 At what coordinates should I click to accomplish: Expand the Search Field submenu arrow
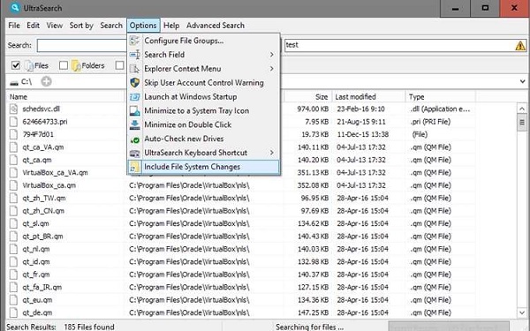[271, 55]
